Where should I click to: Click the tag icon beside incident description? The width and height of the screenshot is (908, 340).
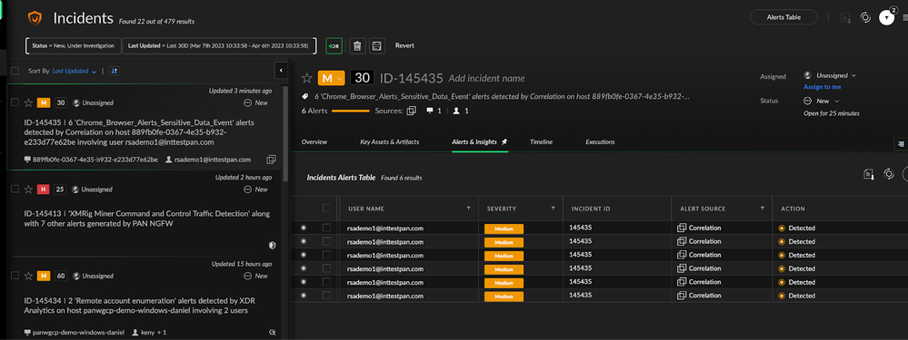pyautogui.click(x=304, y=96)
